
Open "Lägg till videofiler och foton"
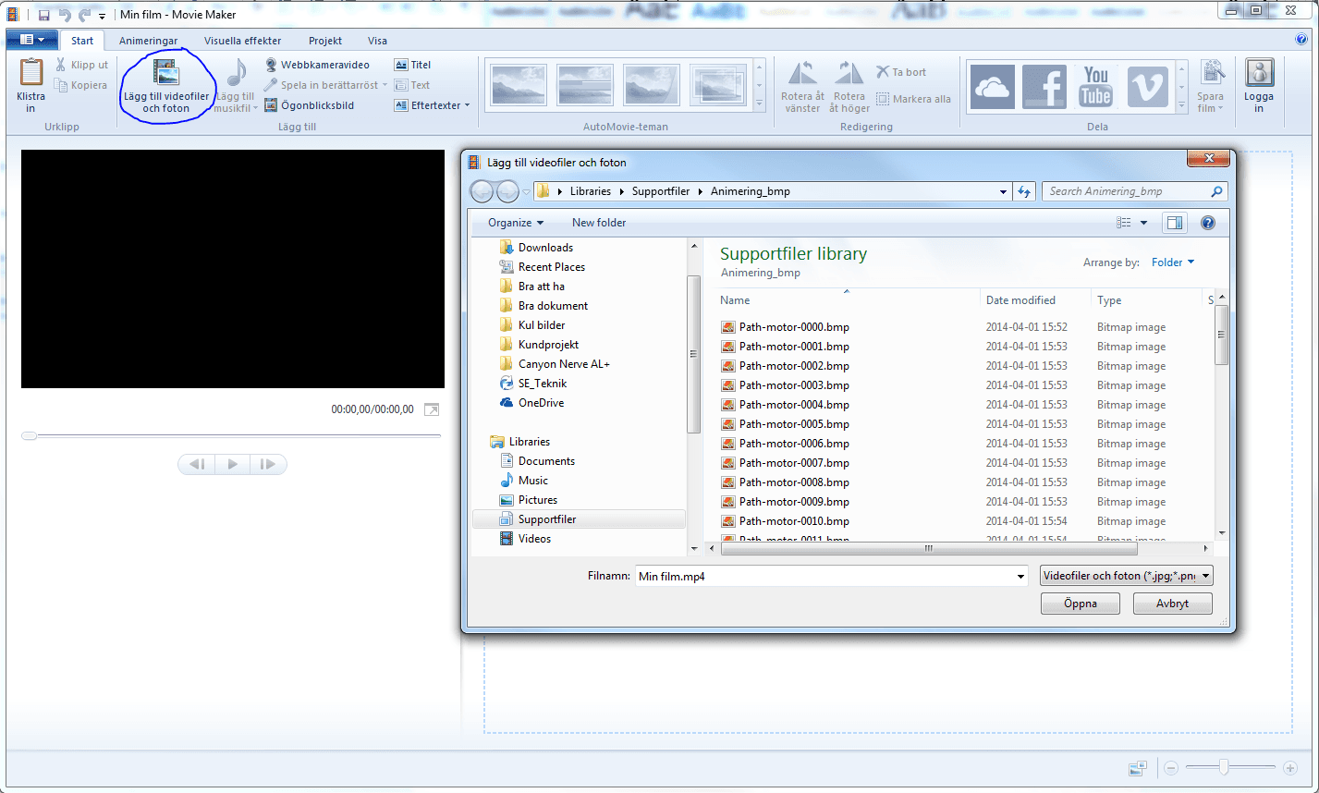166,84
